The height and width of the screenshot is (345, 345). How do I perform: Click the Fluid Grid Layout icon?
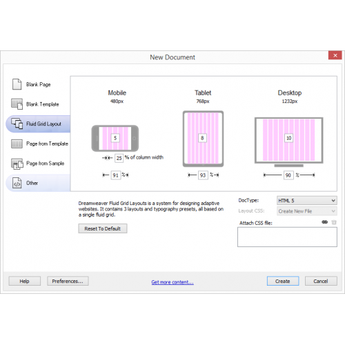tap(17, 124)
